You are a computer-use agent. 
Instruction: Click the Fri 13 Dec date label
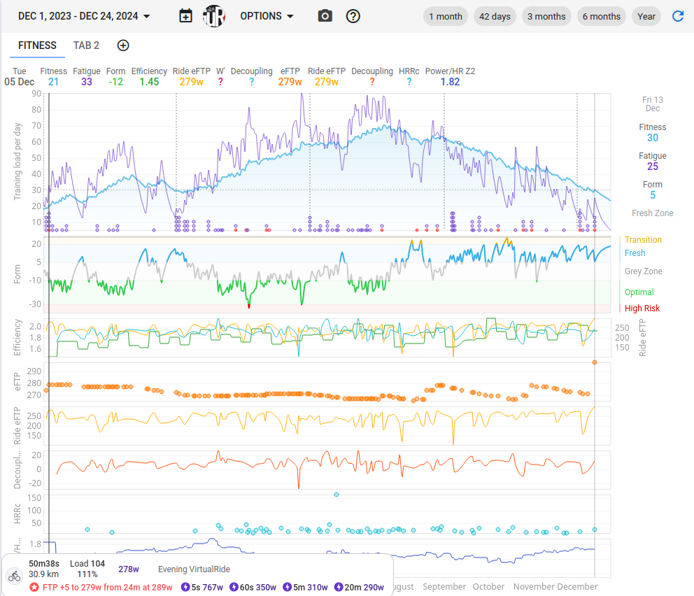[x=653, y=104]
